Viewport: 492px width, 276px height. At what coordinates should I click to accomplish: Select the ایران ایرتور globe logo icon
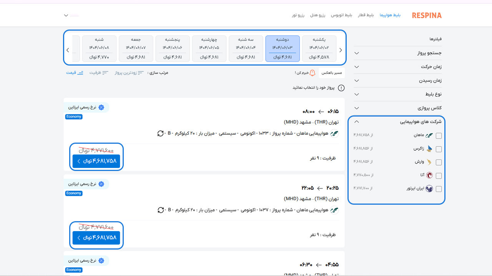[429, 189]
